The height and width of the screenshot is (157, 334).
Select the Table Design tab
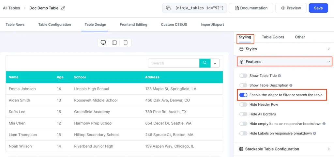[x=95, y=24]
